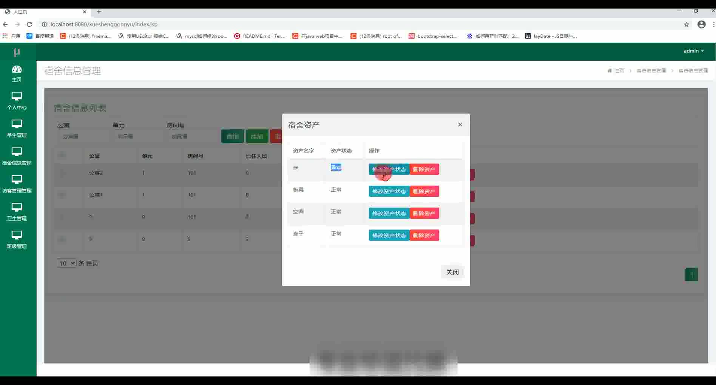Click the 板凳 asset name cell
Screen dimensions: 716x385
tap(298, 189)
